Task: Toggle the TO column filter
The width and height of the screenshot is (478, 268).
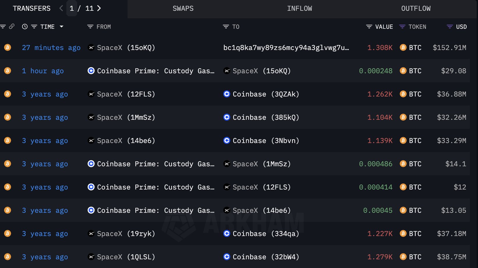Action: coord(226,26)
